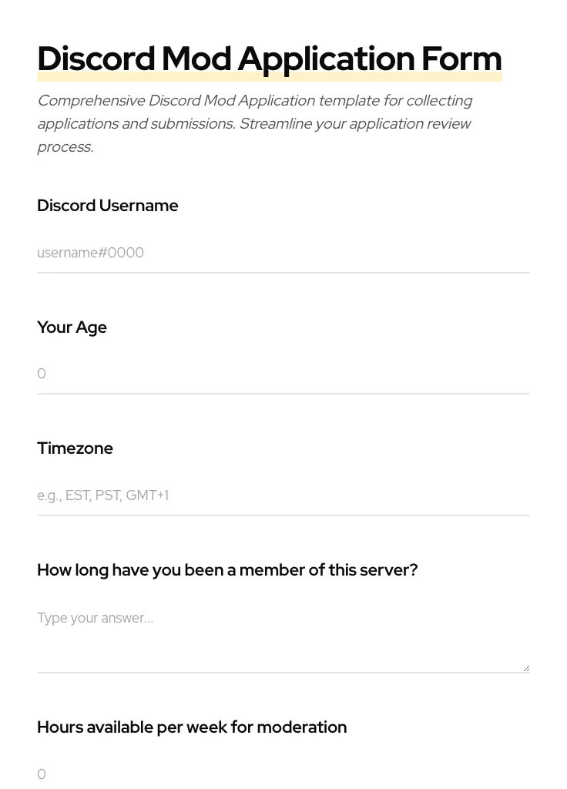Image resolution: width=567 pixels, height=789 pixels.
Task: Click the Discord Username label
Action: tap(107, 206)
